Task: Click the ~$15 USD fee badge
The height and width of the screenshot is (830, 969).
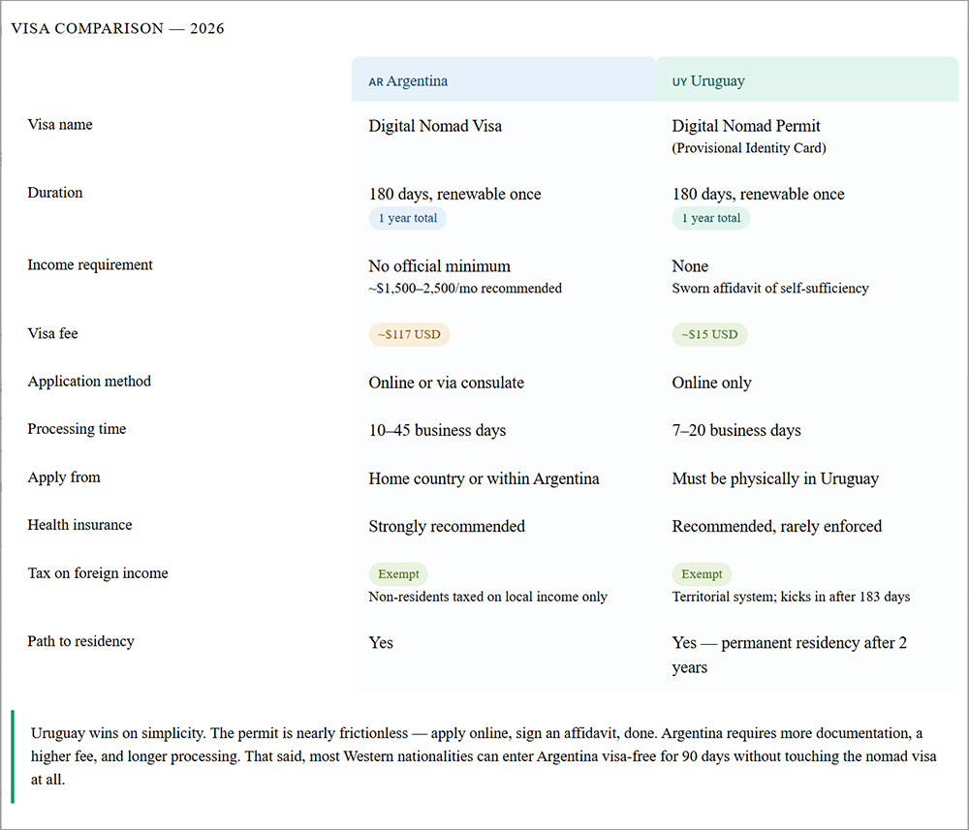Action: 709,335
